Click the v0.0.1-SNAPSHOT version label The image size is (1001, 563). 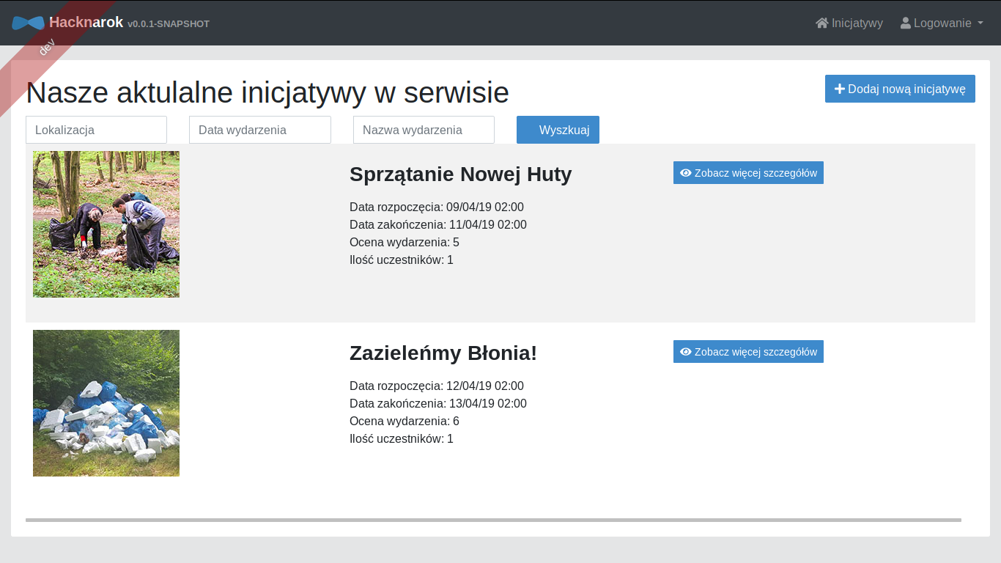pos(169,24)
